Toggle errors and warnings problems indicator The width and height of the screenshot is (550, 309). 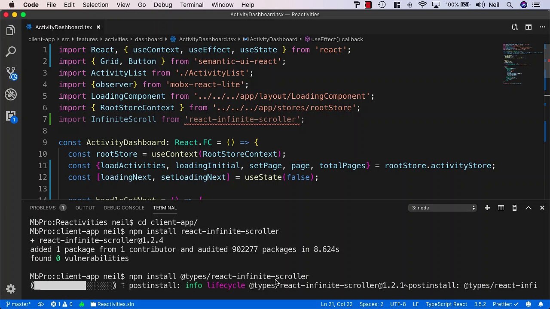(61, 304)
